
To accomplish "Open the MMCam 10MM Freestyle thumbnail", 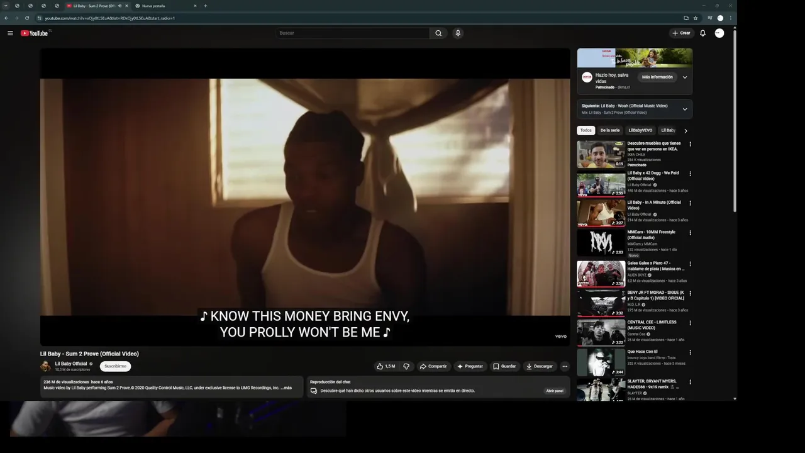I will point(601,243).
